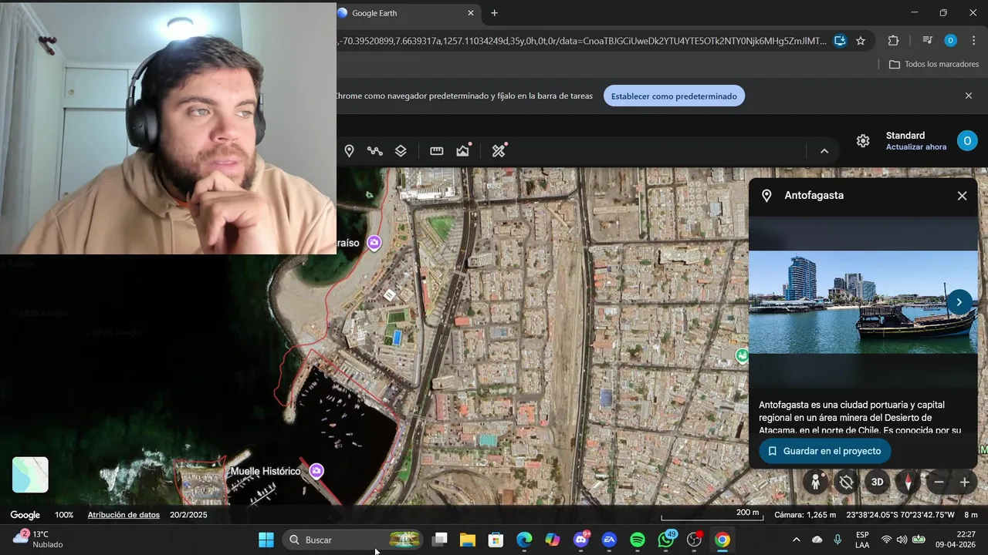Close the Antofagasta info panel
The height and width of the screenshot is (555, 988).
(x=962, y=196)
